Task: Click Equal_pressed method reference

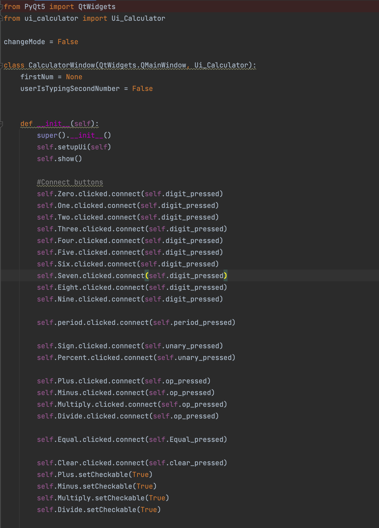Action: tap(196, 440)
